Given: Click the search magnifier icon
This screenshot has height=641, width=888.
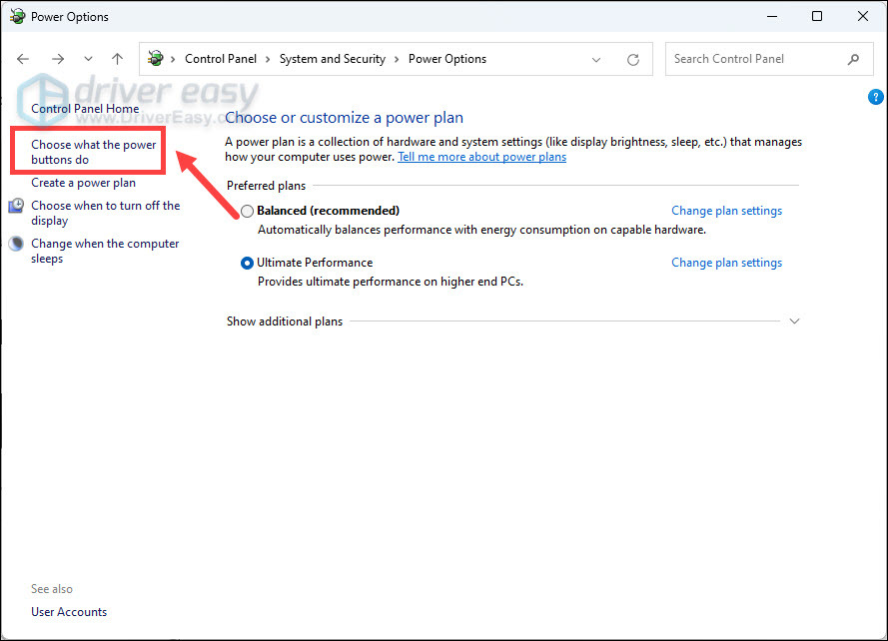Looking at the screenshot, I should [853, 59].
